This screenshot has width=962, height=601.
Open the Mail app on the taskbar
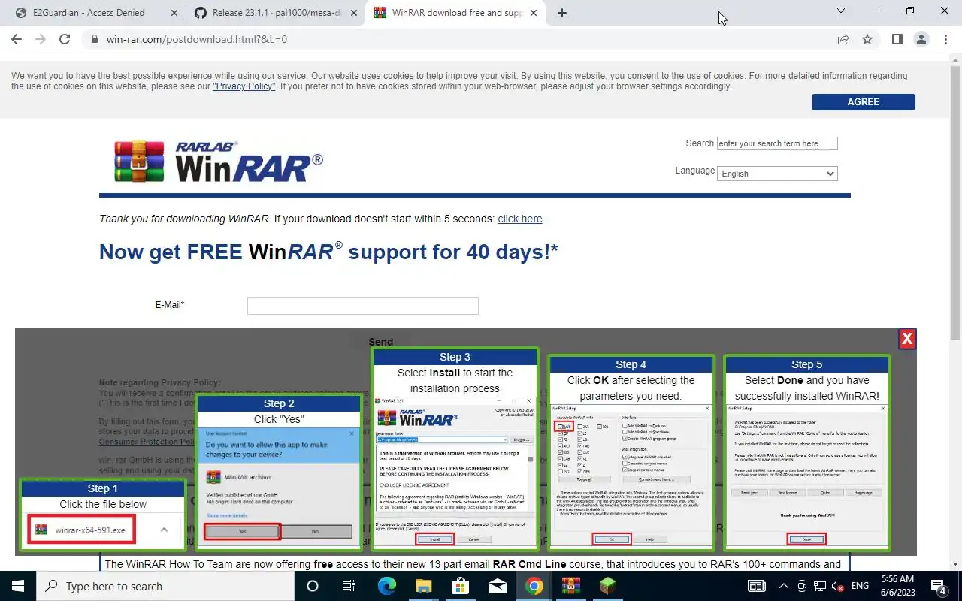pos(497,586)
